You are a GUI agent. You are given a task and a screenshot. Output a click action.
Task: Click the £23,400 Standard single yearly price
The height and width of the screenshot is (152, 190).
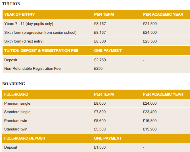(x=150, y=112)
